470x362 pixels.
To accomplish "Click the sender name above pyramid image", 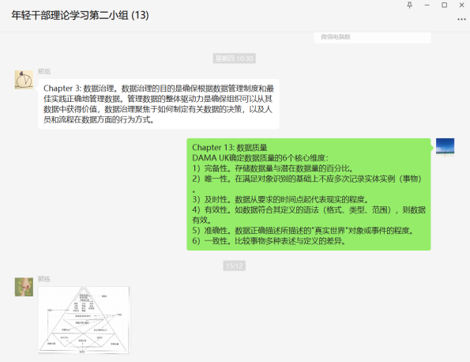I will click(x=43, y=279).
